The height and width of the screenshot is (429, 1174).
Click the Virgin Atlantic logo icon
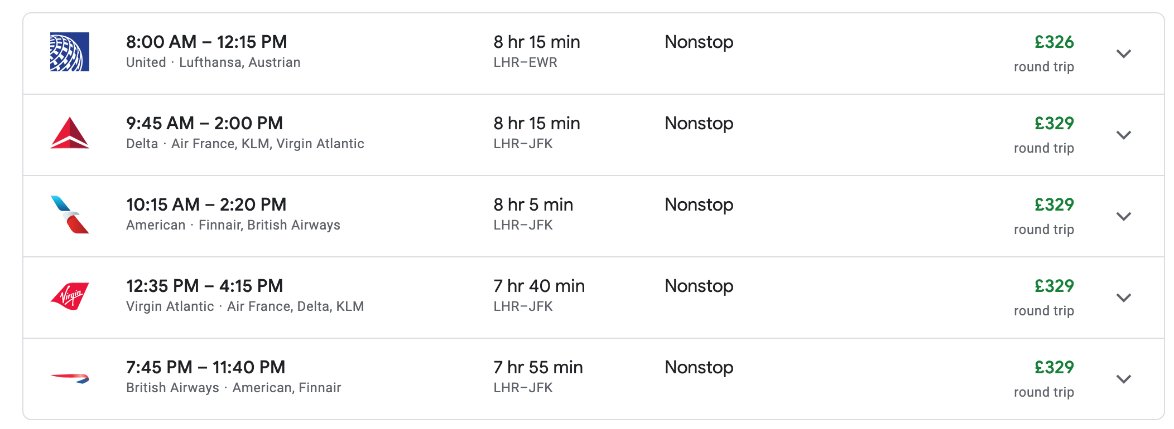coord(69,296)
